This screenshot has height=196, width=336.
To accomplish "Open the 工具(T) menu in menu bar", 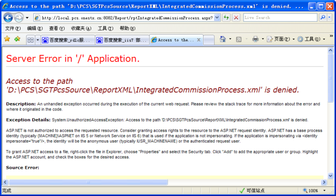I will (105, 28).
